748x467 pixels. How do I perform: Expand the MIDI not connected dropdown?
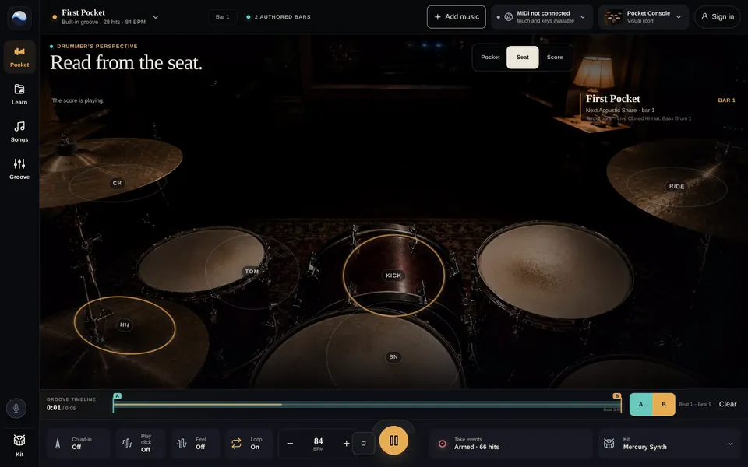coord(583,17)
